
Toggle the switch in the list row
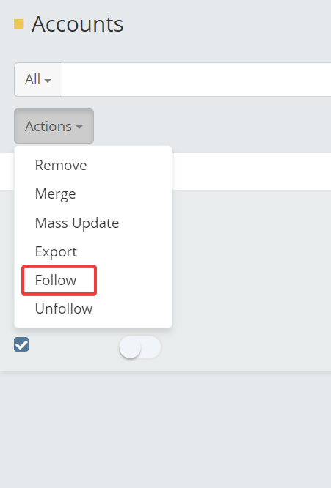(140, 347)
